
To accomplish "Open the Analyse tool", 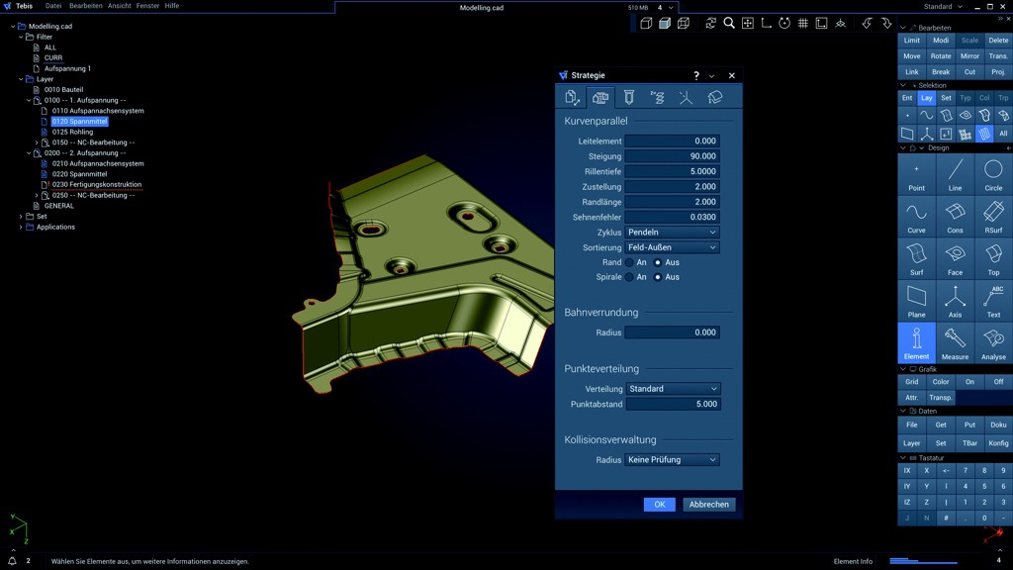I will click(x=993, y=343).
